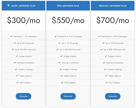Click the snowflake icon beside Basic AdWords Plan
The width and height of the screenshot is (136, 108).
click(x=8, y=5)
